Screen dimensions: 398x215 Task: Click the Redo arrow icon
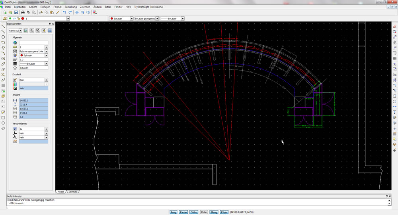70,12
